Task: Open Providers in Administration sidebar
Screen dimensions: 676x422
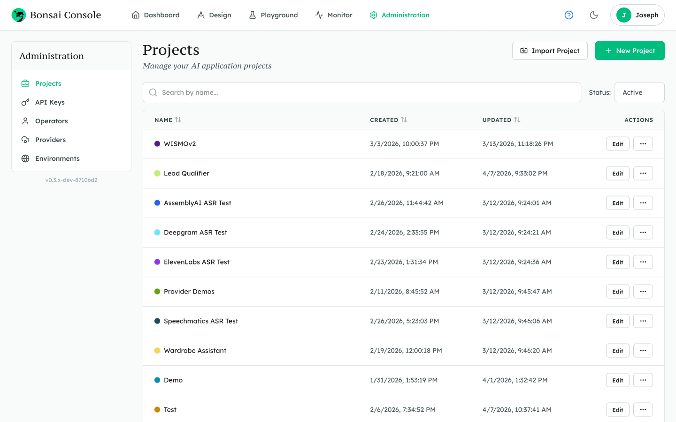Action: (x=50, y=140)
